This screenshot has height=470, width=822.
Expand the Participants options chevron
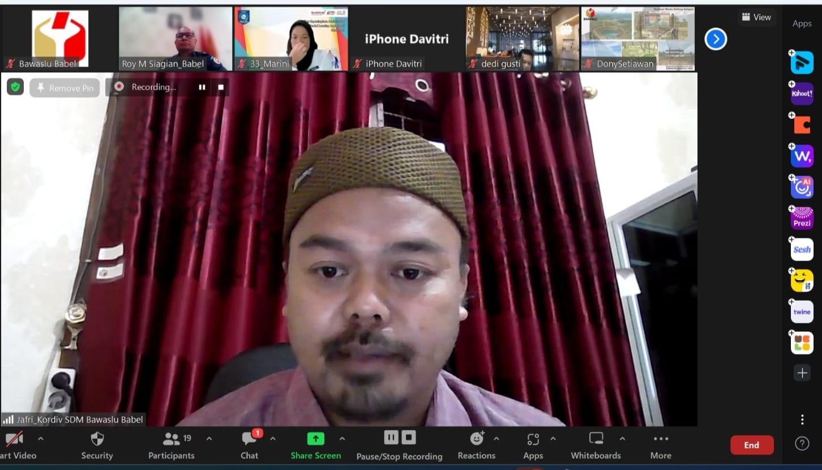pos(209,439)
